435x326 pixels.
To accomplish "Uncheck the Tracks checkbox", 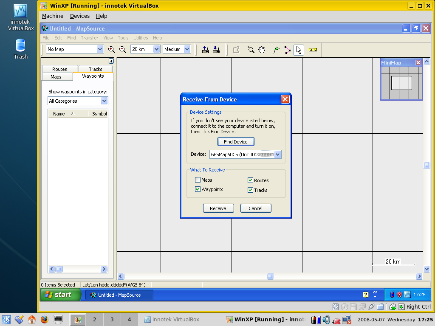I will tap(250, 190).
